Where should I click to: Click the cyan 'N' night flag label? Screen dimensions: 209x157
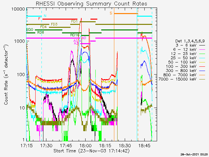pos(45,16)
